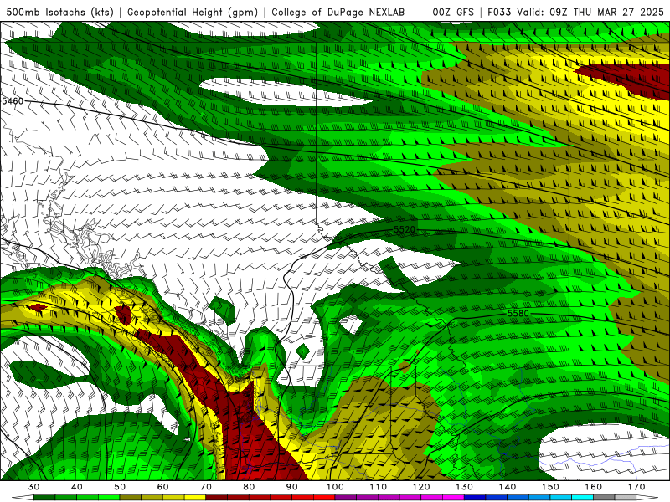The height and width of the screenshot is (502, 670).
Task: Click the darkest green swatch below 30
Action: (x=44, y=498)
